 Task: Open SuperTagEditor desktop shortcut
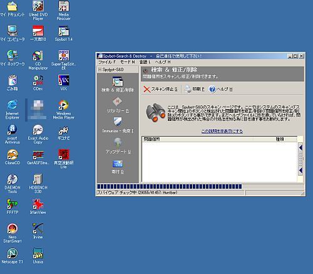pyautogui.click(x=64, y=60)
